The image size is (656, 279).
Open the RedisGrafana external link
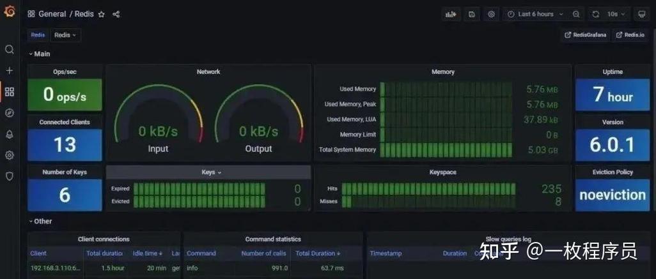pyautogui.click(x=585, y=35)
